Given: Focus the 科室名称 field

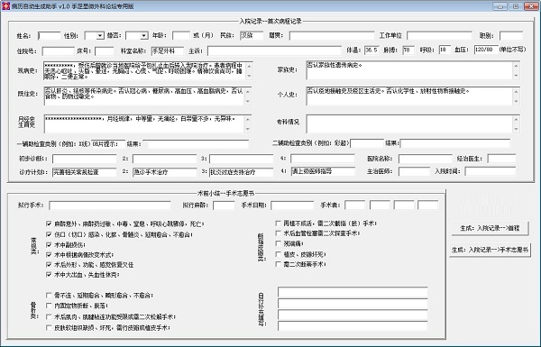Looking at the screenshot, I should (x=168, y=51).
